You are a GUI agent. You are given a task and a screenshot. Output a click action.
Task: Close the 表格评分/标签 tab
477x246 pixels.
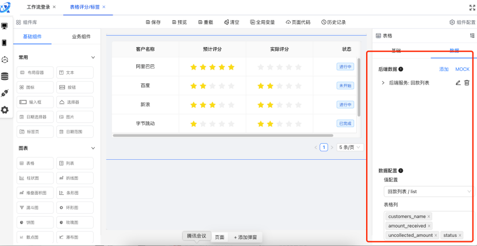(x=104, y=7)
